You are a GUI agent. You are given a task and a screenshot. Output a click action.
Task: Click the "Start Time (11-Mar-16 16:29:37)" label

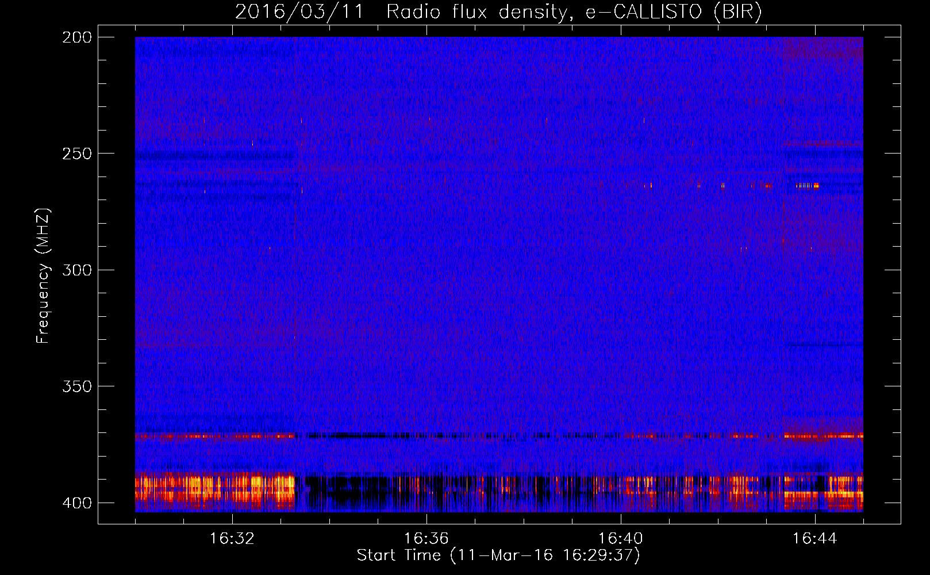click(498, 555)
